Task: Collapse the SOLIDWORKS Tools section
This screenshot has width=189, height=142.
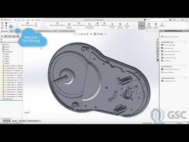Action: click(x=185, y=42)
